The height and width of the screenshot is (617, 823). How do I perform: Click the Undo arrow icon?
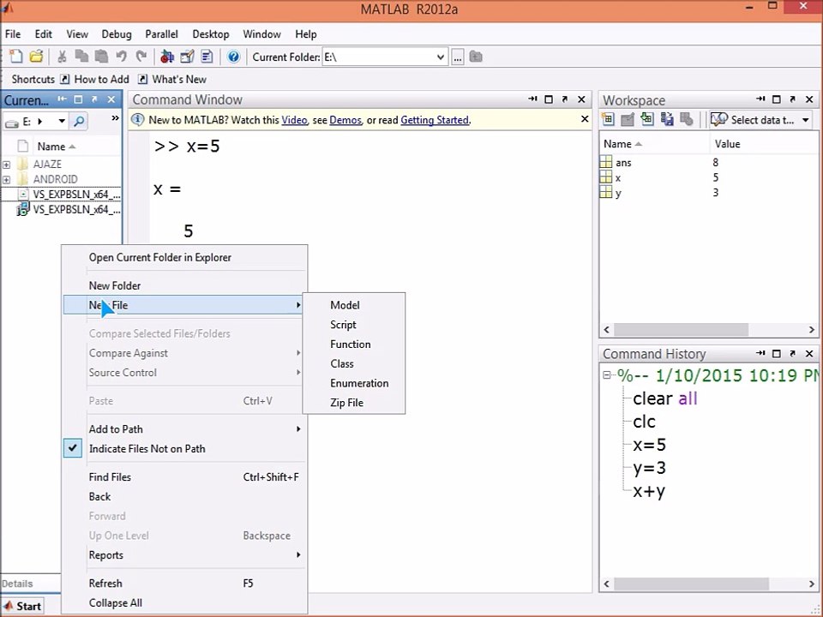click(121, 57)
